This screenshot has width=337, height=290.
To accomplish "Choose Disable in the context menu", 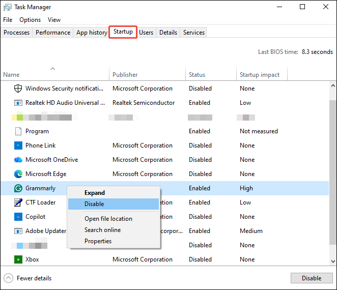I will (114, 204).
